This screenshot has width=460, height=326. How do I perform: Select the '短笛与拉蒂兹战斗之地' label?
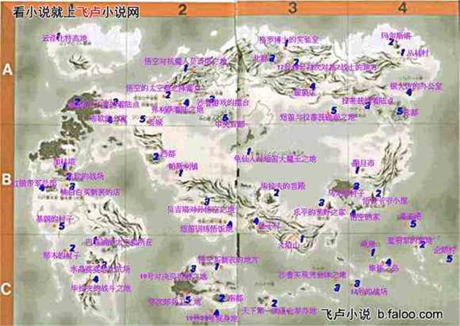(318, 117)
